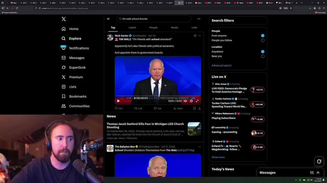Click Show more under Live on X

click(218, 157)
